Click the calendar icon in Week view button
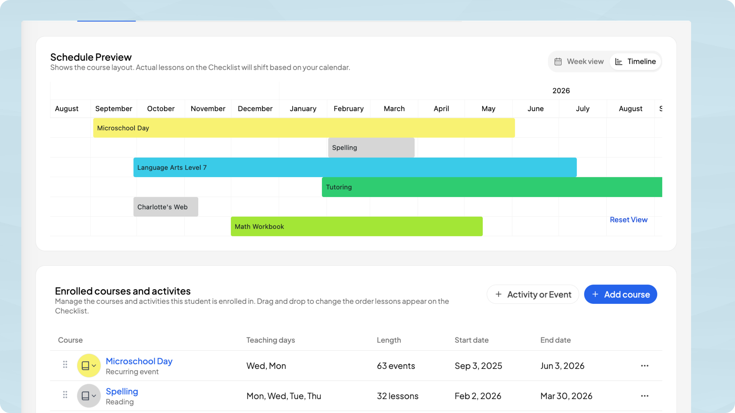This screenshot has width=735, height=413. click(x=558, y=61)
